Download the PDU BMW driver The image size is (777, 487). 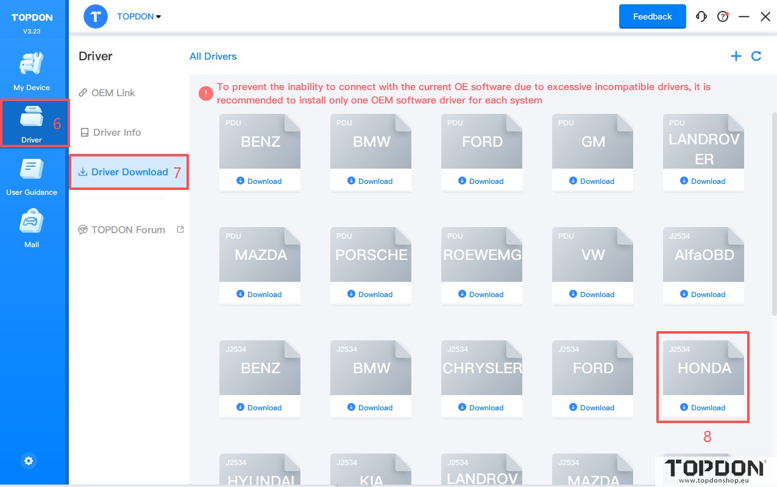pos(371,181)
